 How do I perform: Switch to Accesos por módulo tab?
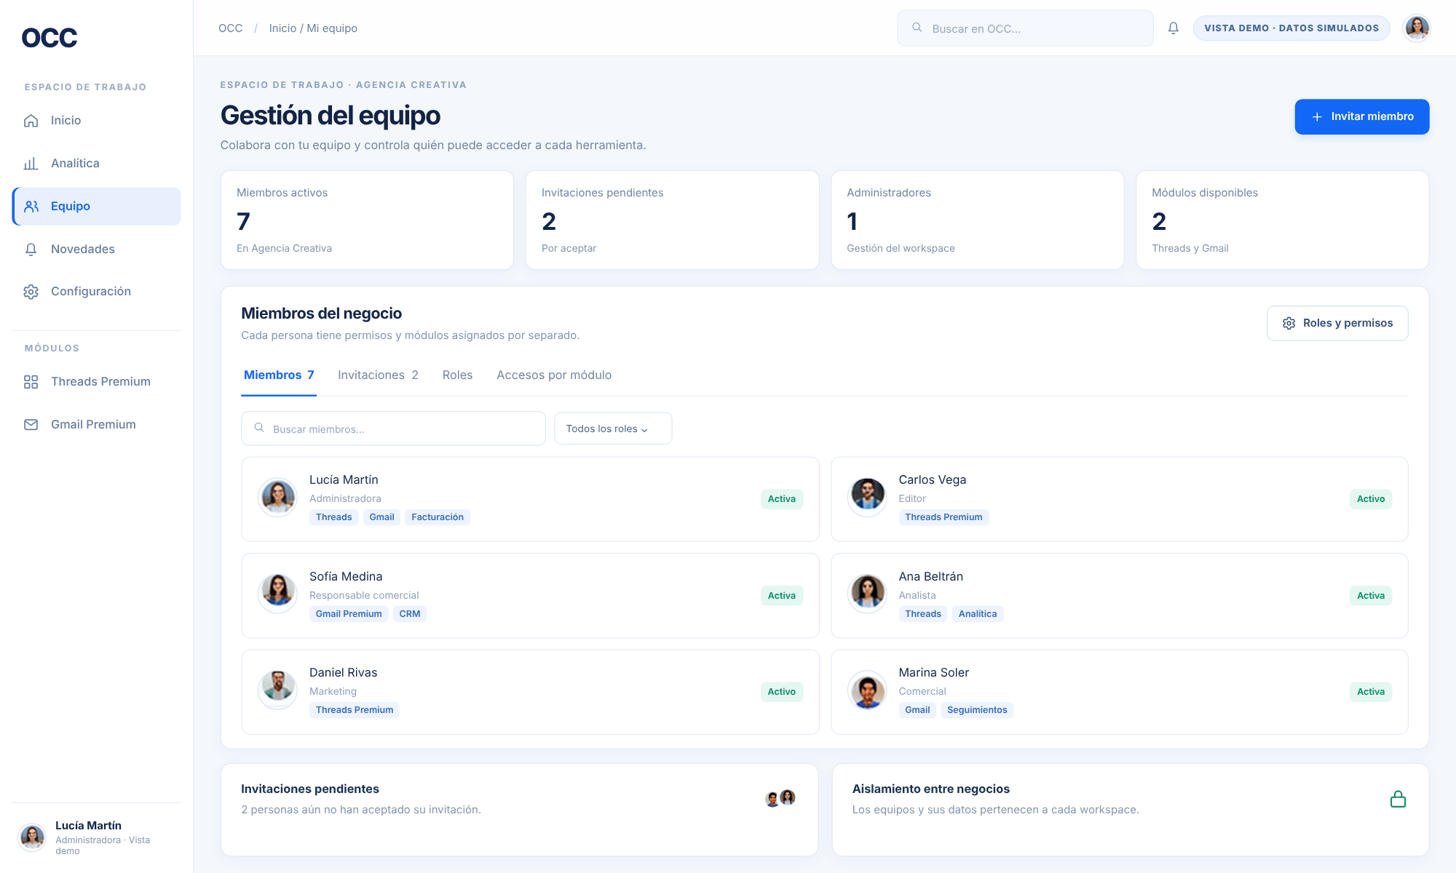pos(554,375)
